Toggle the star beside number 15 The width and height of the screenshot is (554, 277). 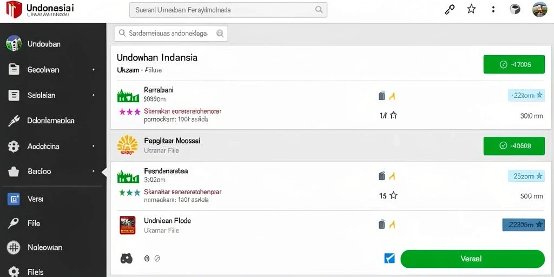click(393, 195)
